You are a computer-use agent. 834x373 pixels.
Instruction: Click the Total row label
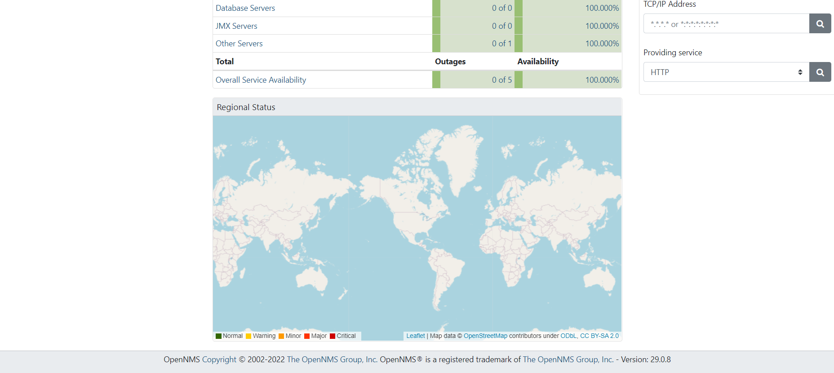click(225, 62)
